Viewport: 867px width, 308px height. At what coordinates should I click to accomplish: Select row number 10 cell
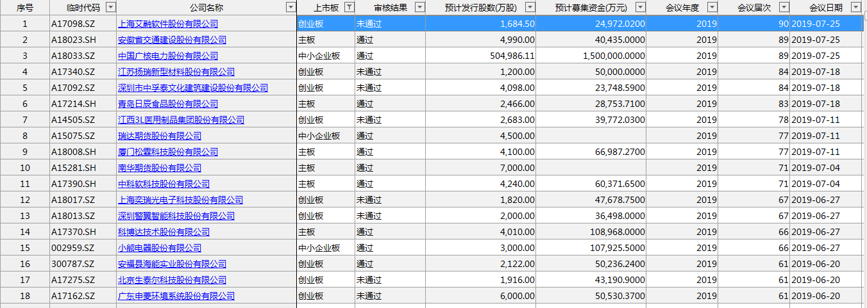click(25, 168)
